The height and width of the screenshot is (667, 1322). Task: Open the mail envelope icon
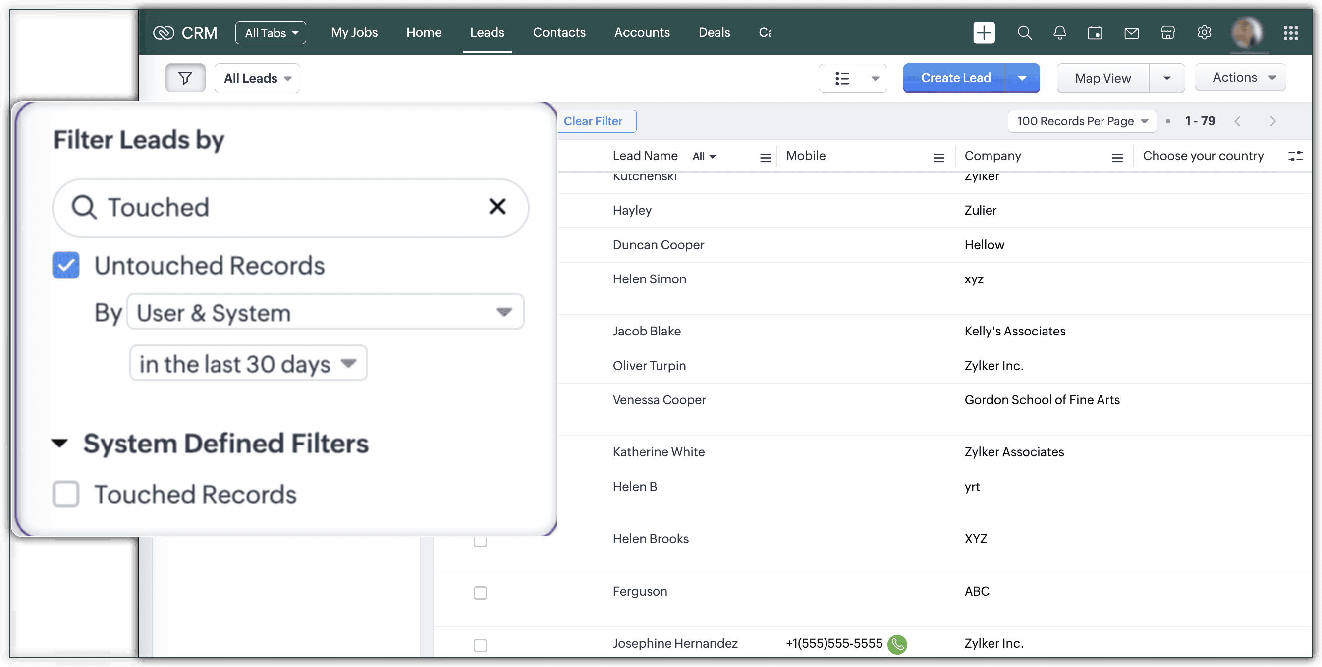pyautogui.click(x=1132, y=33)
